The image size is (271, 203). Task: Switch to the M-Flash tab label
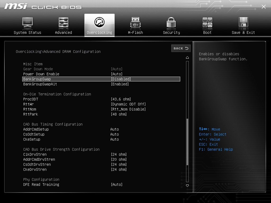click(135, 33)
